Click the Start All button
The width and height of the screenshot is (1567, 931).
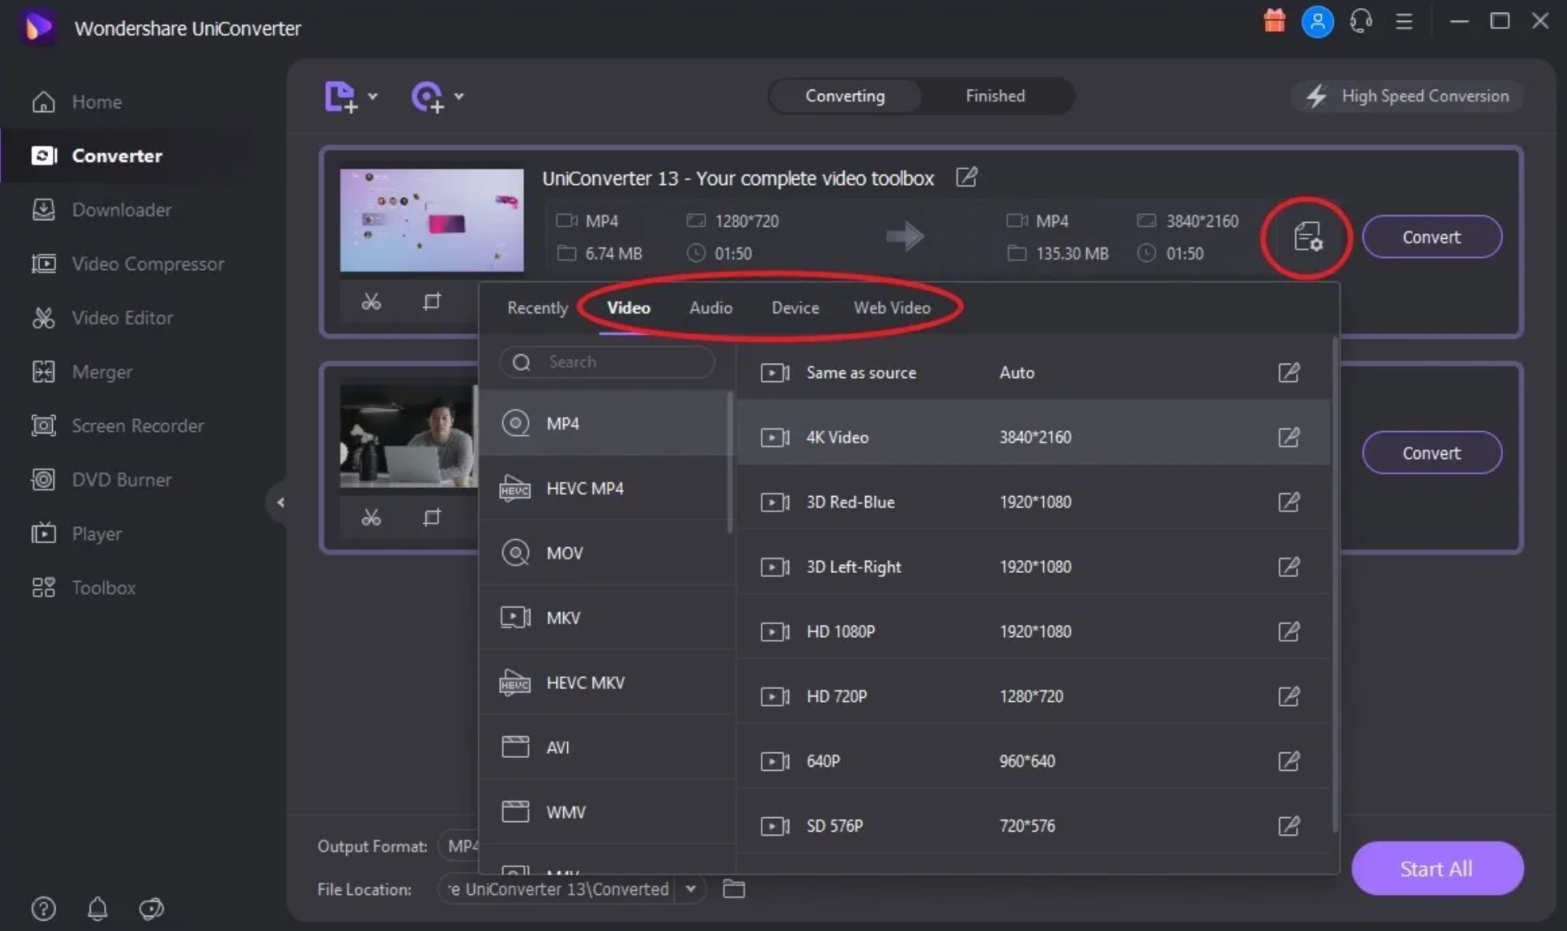[1436, 869]
